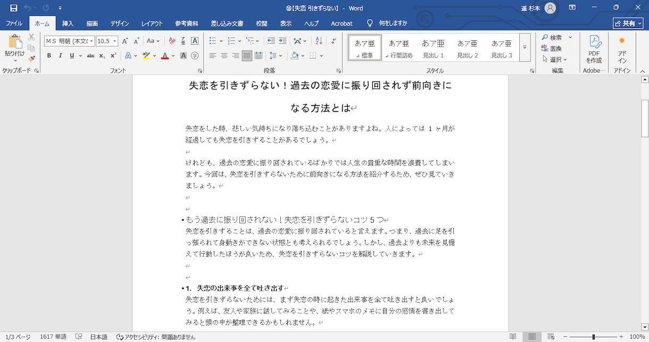
Task: Switch to the 校閲 tab
Action: click(261, 23)
